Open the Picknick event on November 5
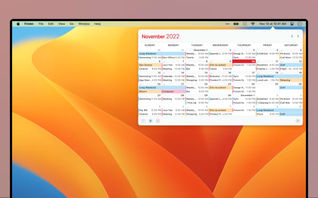The image size is (318, 198). point(291,54)
